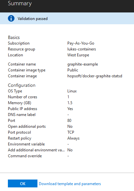Click the Pay-As-You-Go subscription value
This screenshot has height=191, width=134.
[x=81, y=43]
